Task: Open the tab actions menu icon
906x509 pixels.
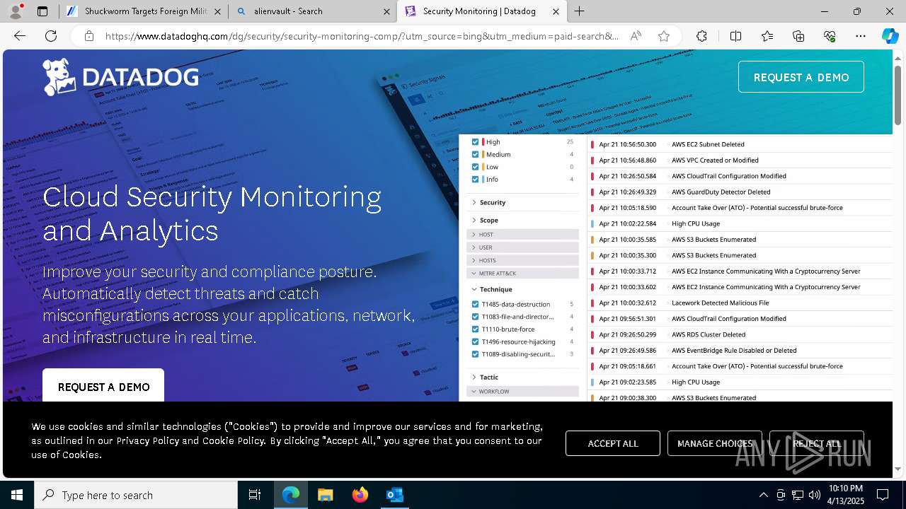Action: [x=42, y=11]
